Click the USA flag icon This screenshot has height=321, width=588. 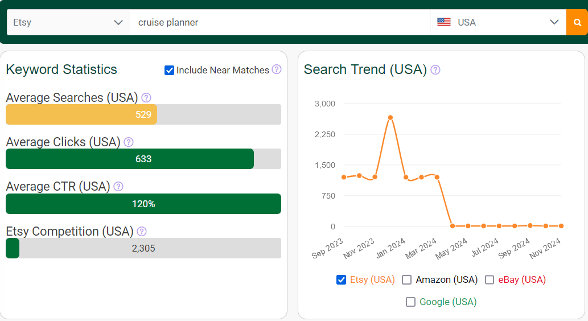[444, 22]
